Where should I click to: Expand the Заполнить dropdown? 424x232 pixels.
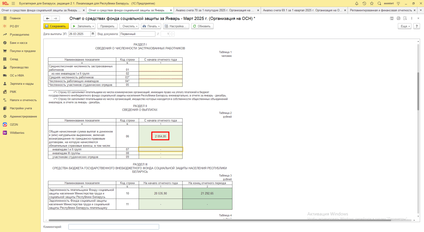tap(83, 26)
